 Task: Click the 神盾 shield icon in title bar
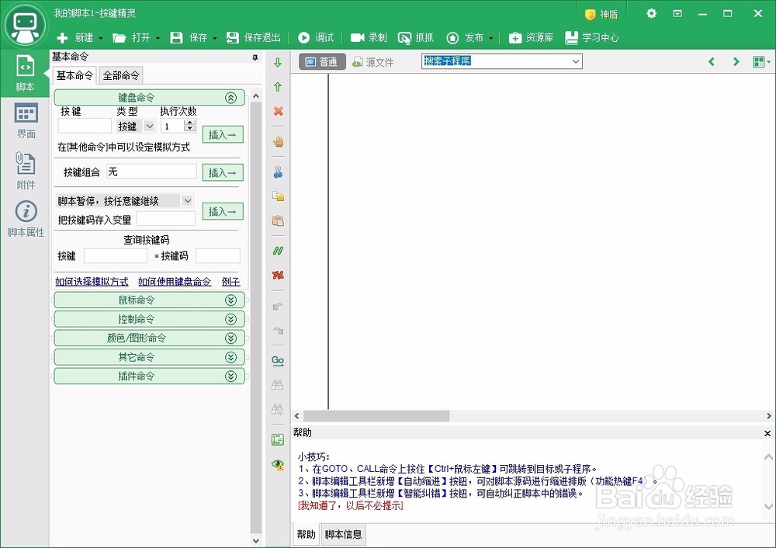pos(601,13)
